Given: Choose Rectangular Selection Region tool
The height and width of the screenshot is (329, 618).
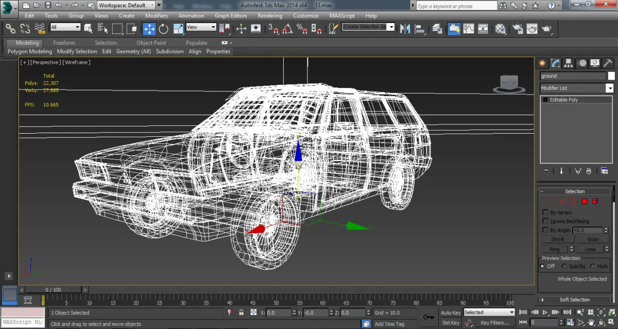Looking at the screenshot, I should click(x=117, y=28).
